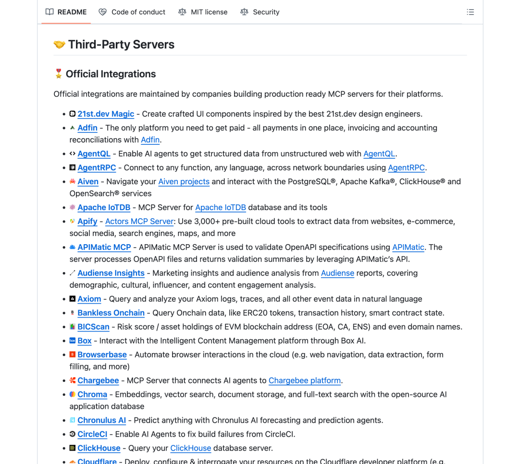Click the Aiven crab logo icon
Image resolution: width=519 pixels, height=464 pixels.
coord(73,181)
